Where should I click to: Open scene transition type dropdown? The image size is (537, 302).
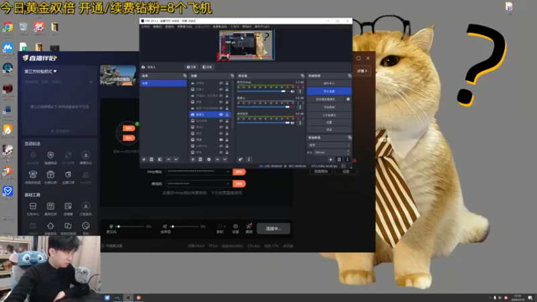(x=328, y=145)
